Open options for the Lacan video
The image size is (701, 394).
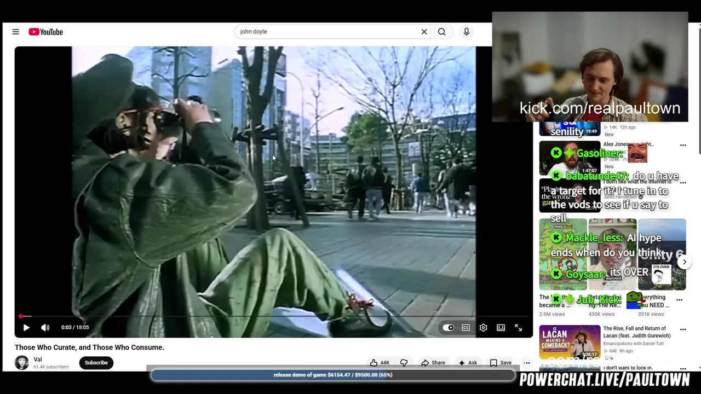(683, 330)
